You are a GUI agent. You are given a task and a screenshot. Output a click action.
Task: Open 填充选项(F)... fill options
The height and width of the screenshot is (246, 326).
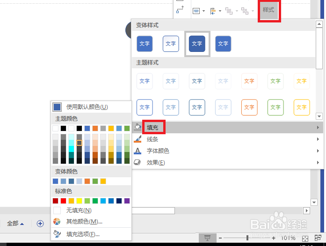tap(92, 234)
